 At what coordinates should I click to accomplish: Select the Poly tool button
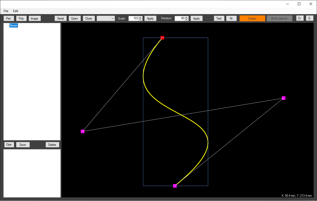point(21,18)
